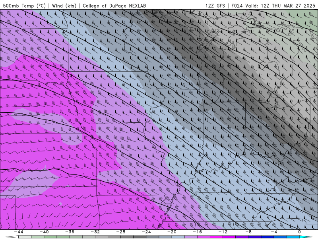Click the '500mb Temp (°C)' title text
The image size is (318, 239).
[24, 6]
